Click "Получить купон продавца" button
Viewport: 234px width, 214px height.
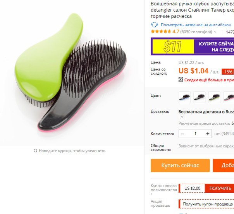pyautogui.click(x=208, y=204)
